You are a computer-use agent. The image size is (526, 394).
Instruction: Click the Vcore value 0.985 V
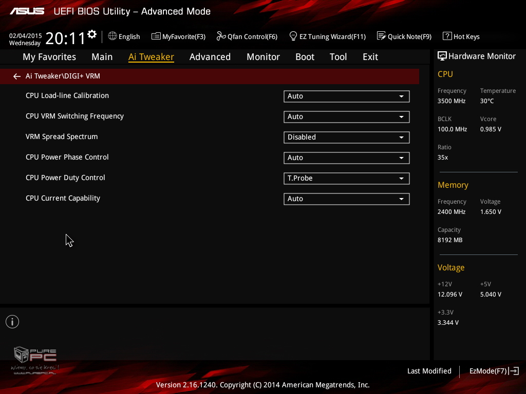point(491,129)
